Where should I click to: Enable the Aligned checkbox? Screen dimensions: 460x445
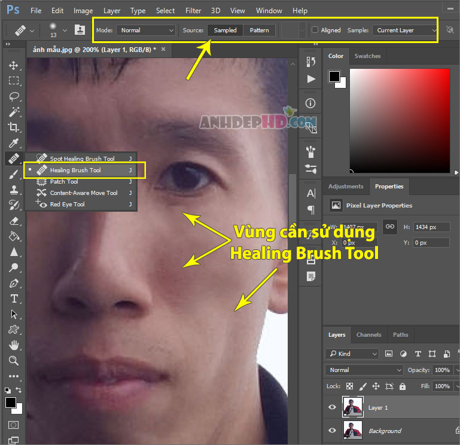pyautogui.click(x=315, y=30)
